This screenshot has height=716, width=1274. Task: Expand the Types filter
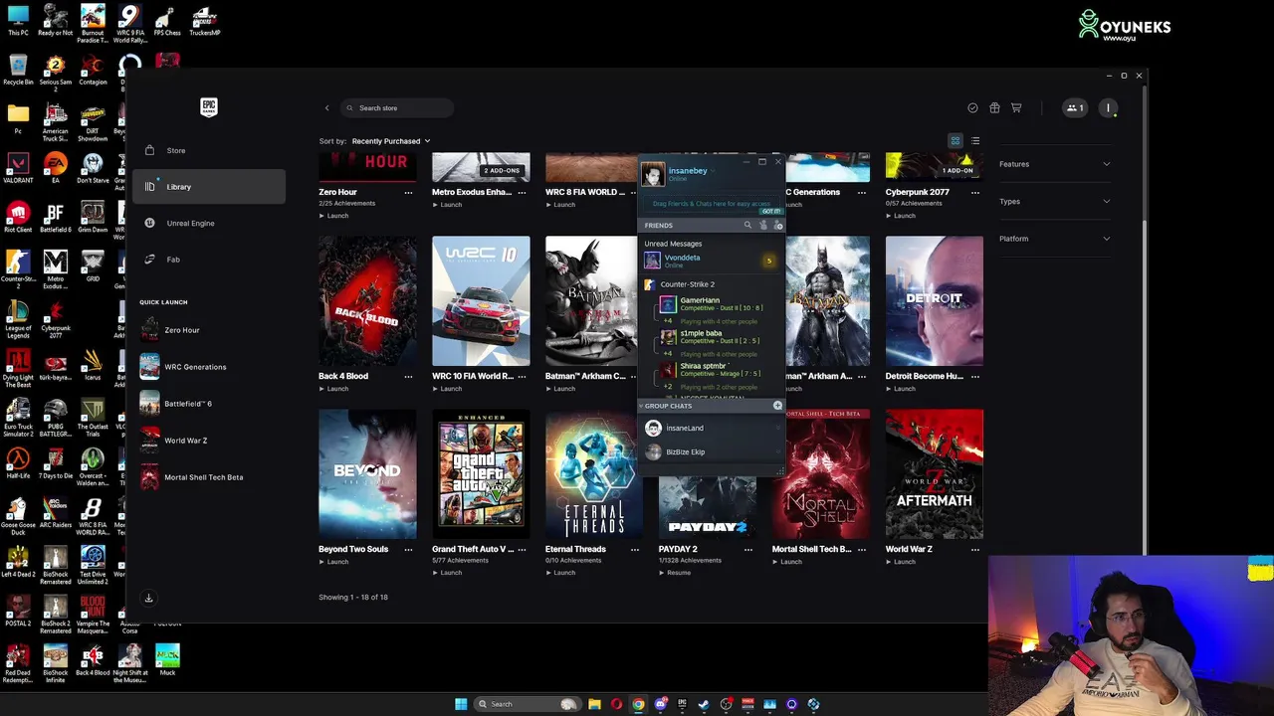(x=1055, y=202)
